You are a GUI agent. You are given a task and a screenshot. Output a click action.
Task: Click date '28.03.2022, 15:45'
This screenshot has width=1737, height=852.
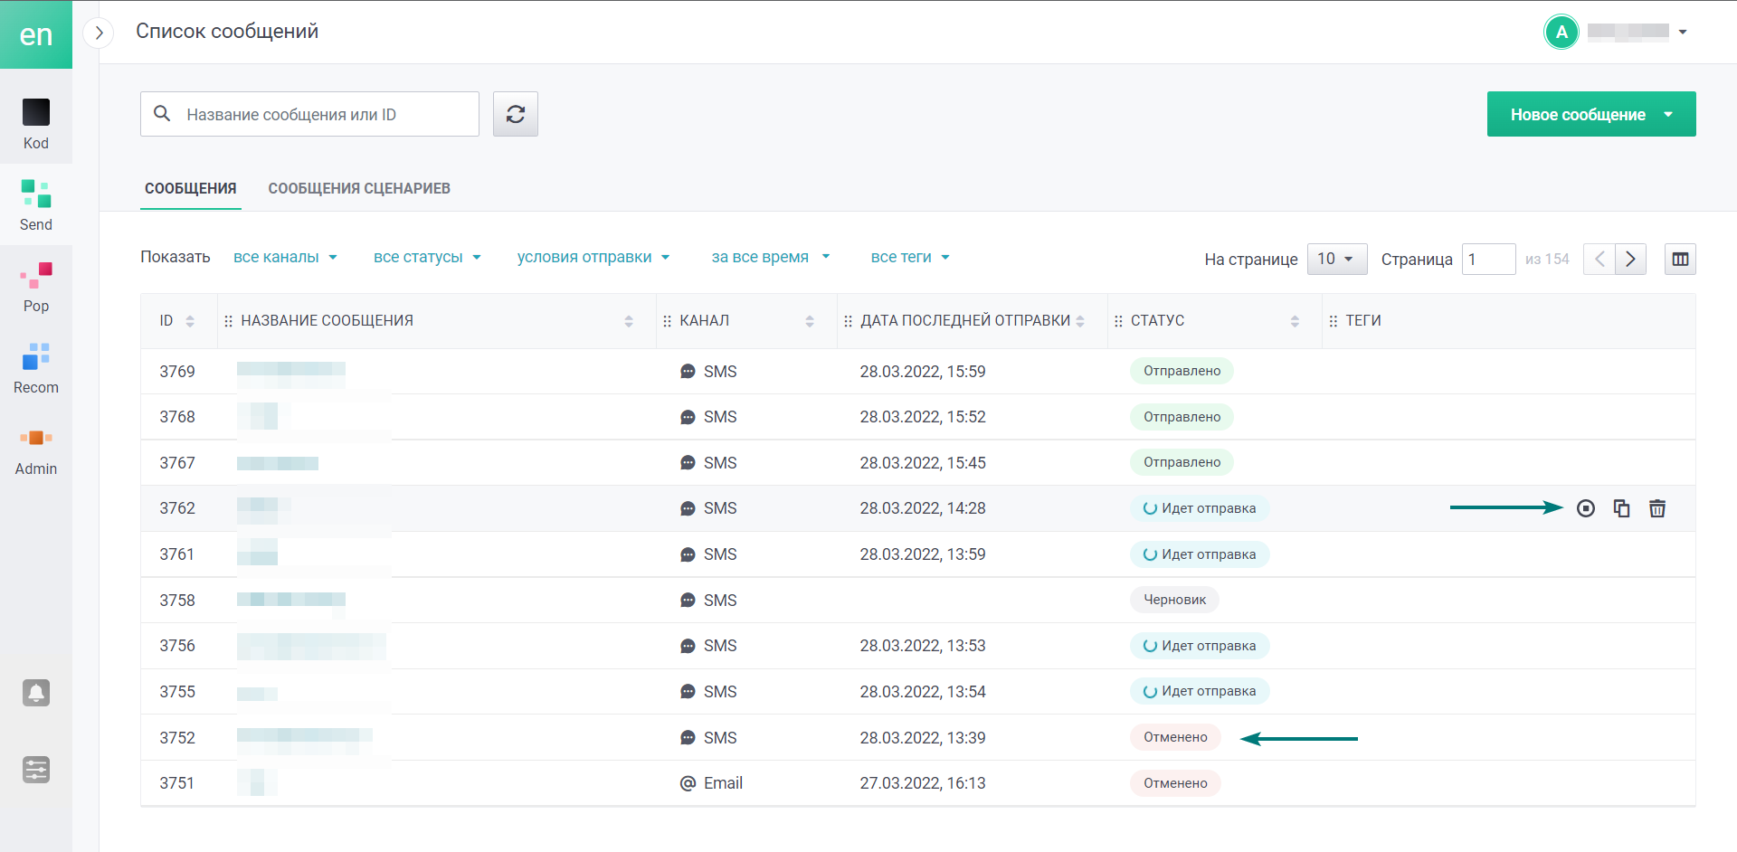923,463
